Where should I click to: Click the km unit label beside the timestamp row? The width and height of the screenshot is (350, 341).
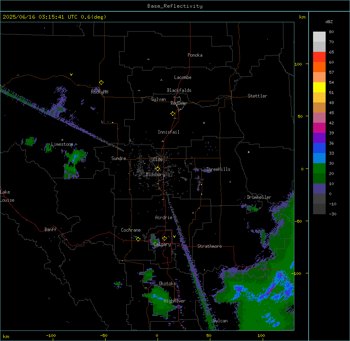[302, 17]
